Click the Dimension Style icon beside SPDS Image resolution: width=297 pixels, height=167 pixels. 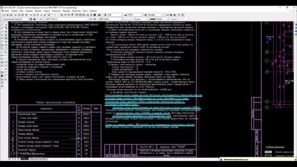pos(125,15)
